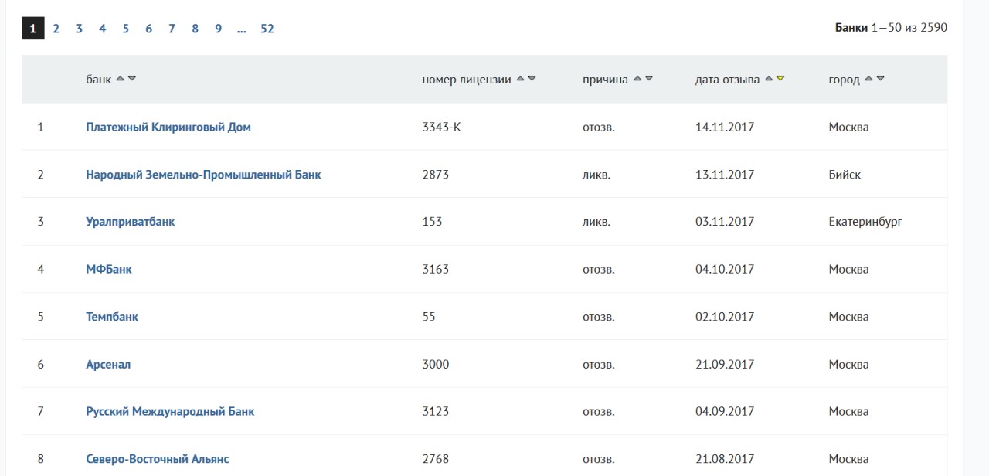Go to page 3

(79, 29)
